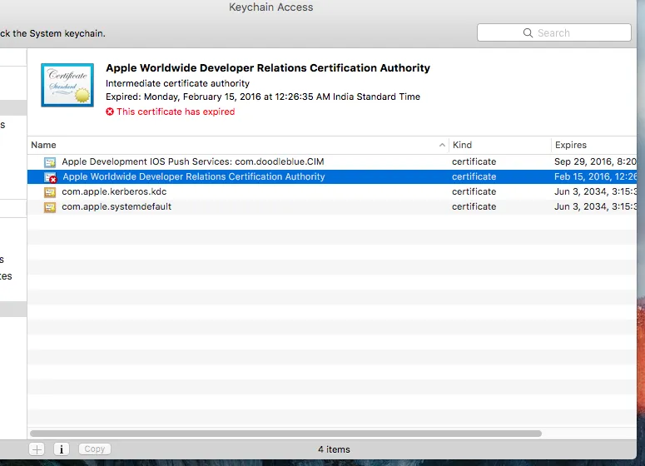Select the com.apple.kerberos.kdc entry
The image size is (645, 466).
pos(114,191)
